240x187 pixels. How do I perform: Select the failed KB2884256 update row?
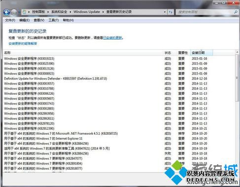[119, 153]
